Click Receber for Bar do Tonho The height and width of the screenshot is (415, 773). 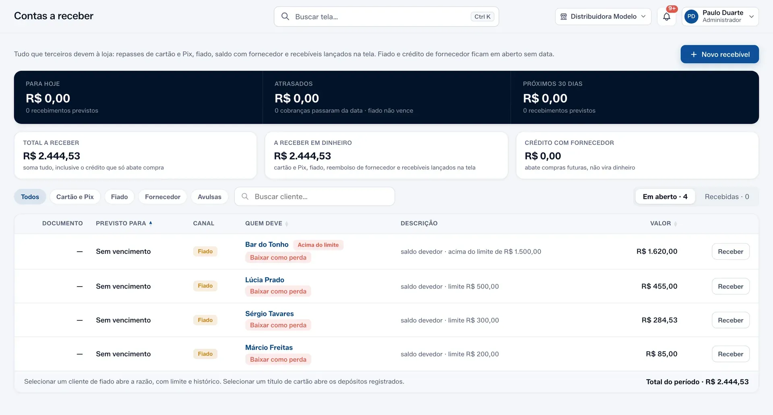(730, 252)
